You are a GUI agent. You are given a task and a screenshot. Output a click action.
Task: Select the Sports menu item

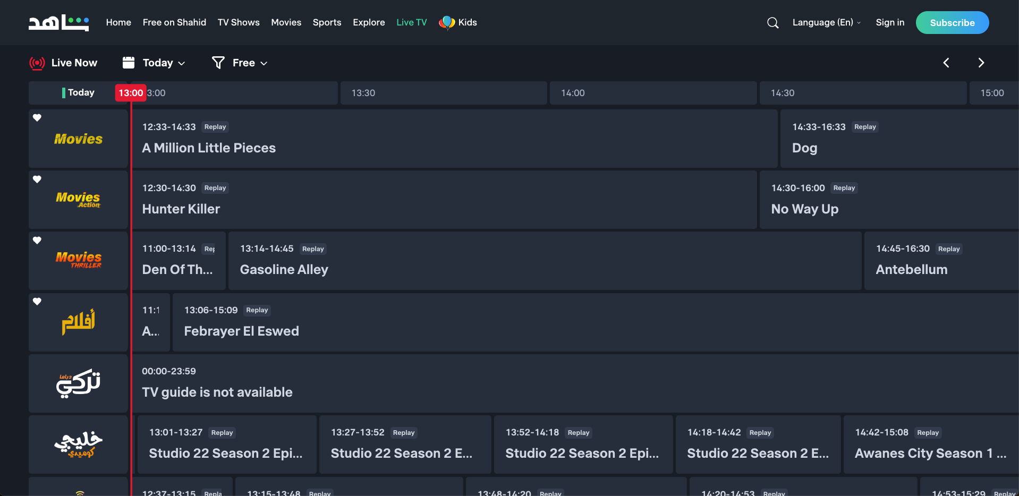tap(327, 22)
